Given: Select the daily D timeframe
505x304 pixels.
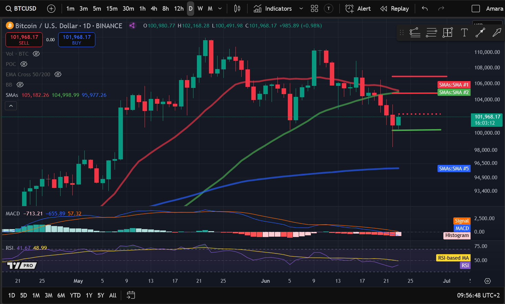Looking at the screenshot, I should [190, 9].
